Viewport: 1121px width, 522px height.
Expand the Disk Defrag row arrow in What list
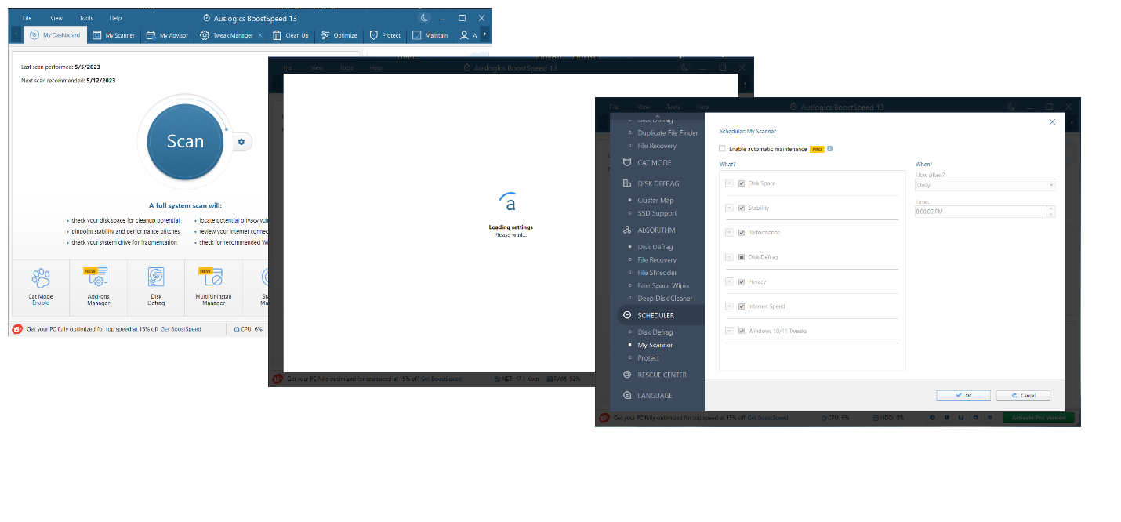click(729, 257)
